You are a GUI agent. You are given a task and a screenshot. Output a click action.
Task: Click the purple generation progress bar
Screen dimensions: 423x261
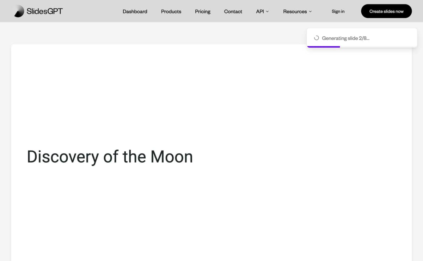pyautogui.click(x=323, y=47)
